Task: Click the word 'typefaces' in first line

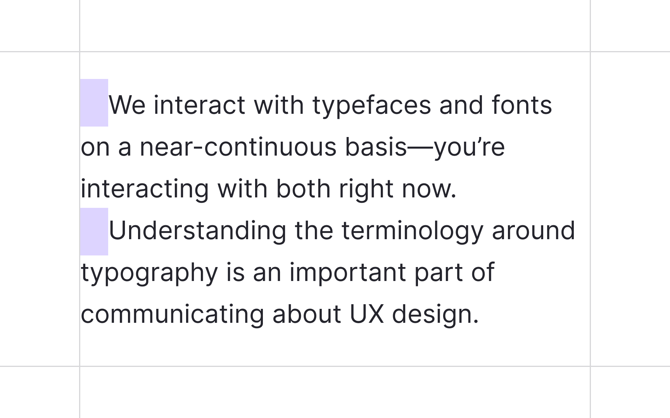Action: (372, 106)
